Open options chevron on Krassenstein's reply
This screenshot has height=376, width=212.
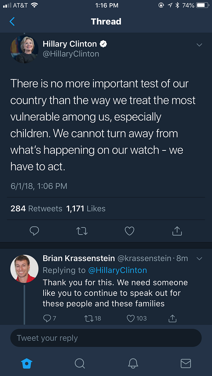point(199,259)
